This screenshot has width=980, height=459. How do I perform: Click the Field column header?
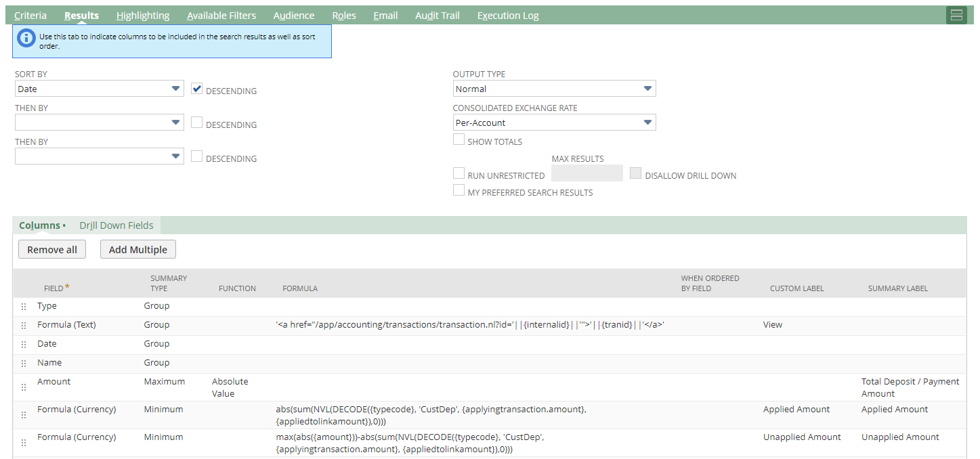pos(57,288)
